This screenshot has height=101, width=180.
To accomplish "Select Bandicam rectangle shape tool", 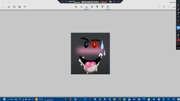I will click(x=178, y=24).
